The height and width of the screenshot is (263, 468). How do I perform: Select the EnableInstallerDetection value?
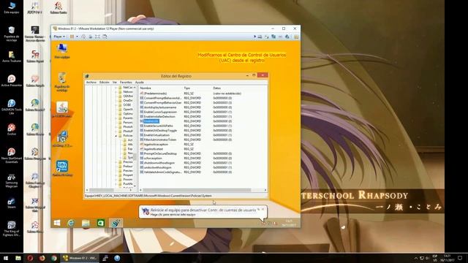coord(159,117)
